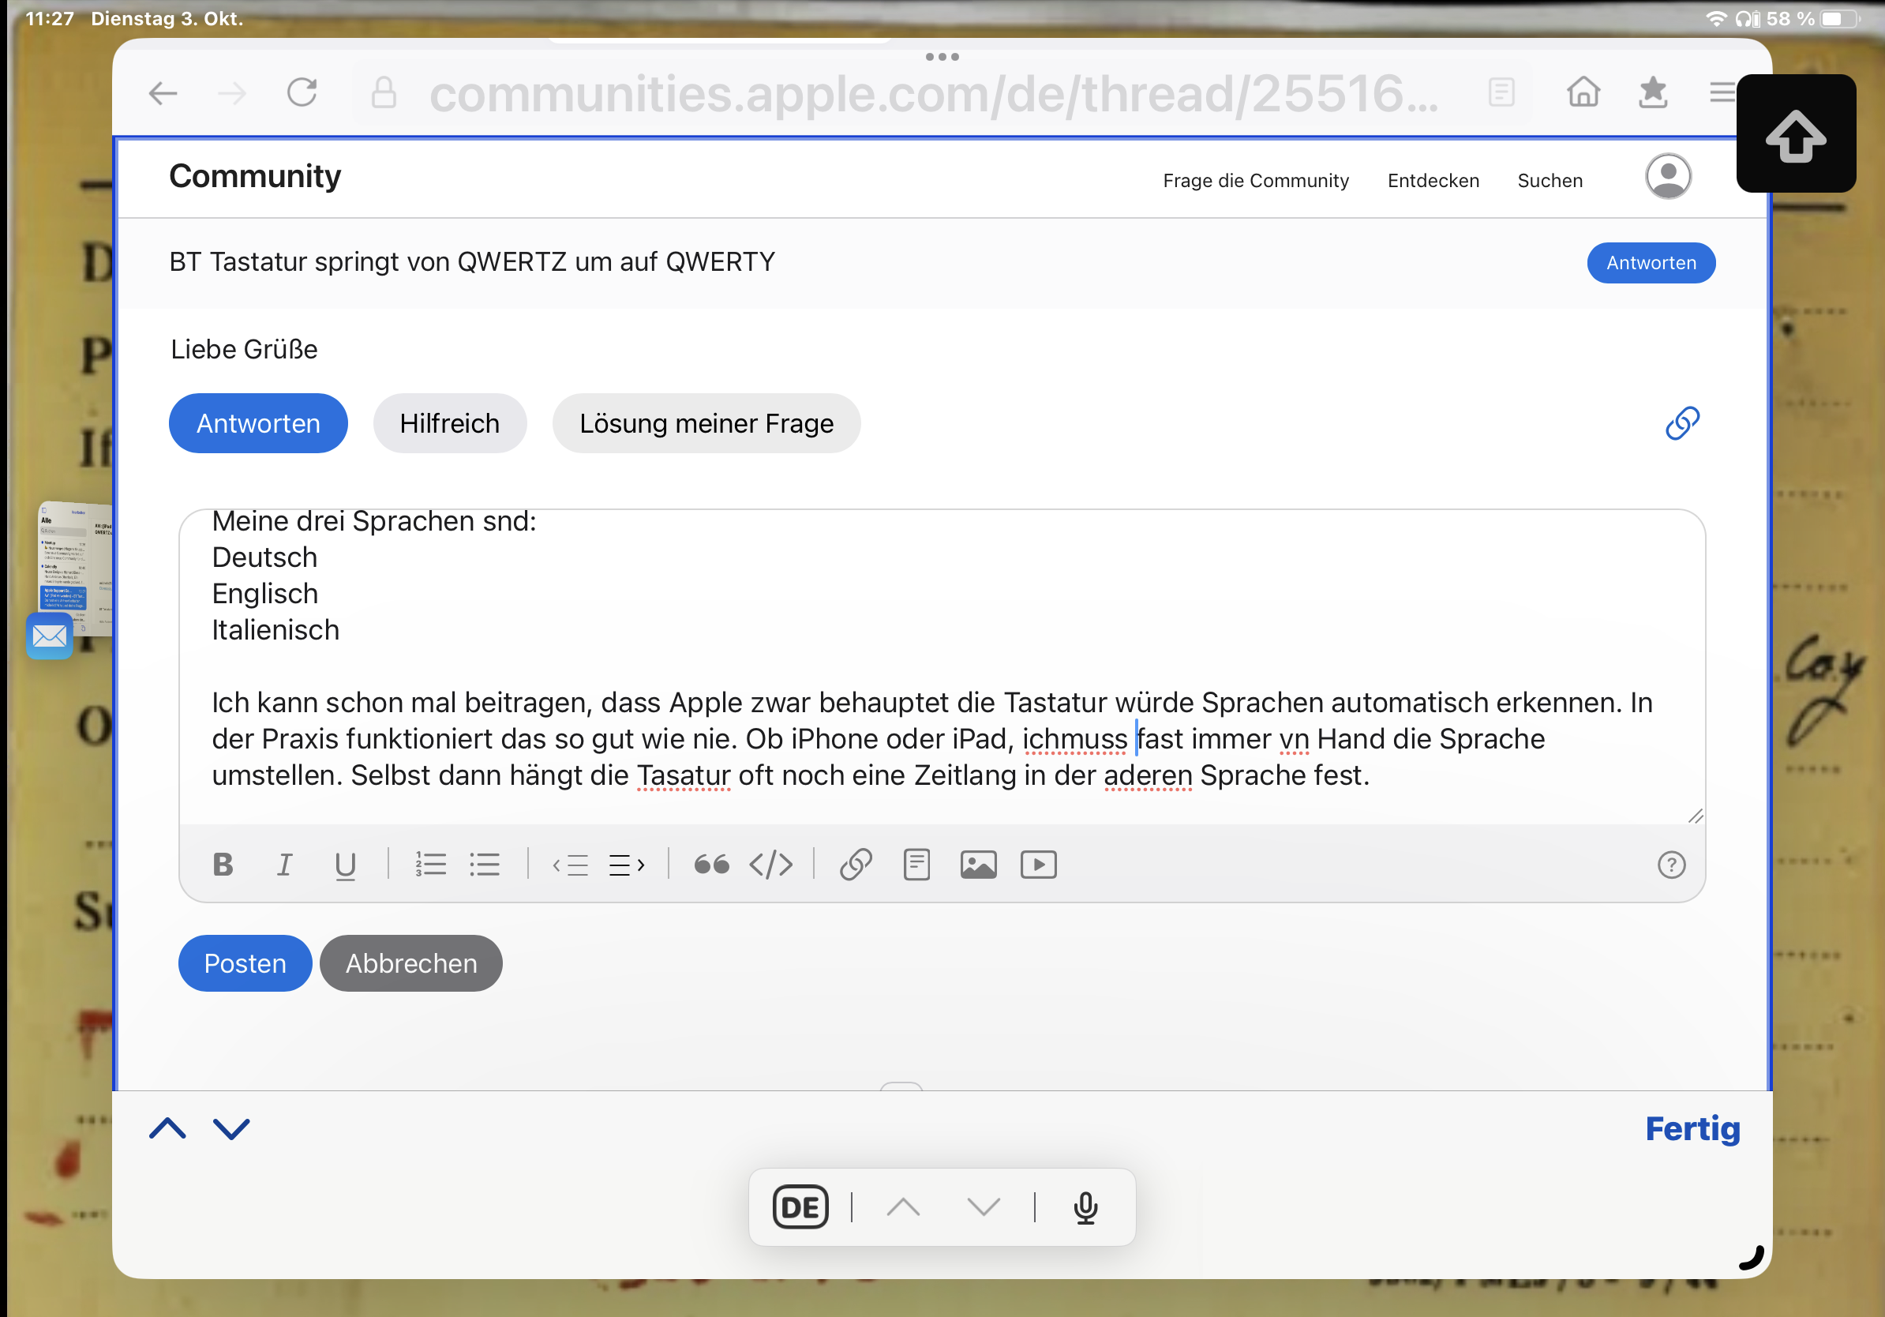
Task: Add a hyperlink from the editor toolbar
Action: (x=856, y=865)
